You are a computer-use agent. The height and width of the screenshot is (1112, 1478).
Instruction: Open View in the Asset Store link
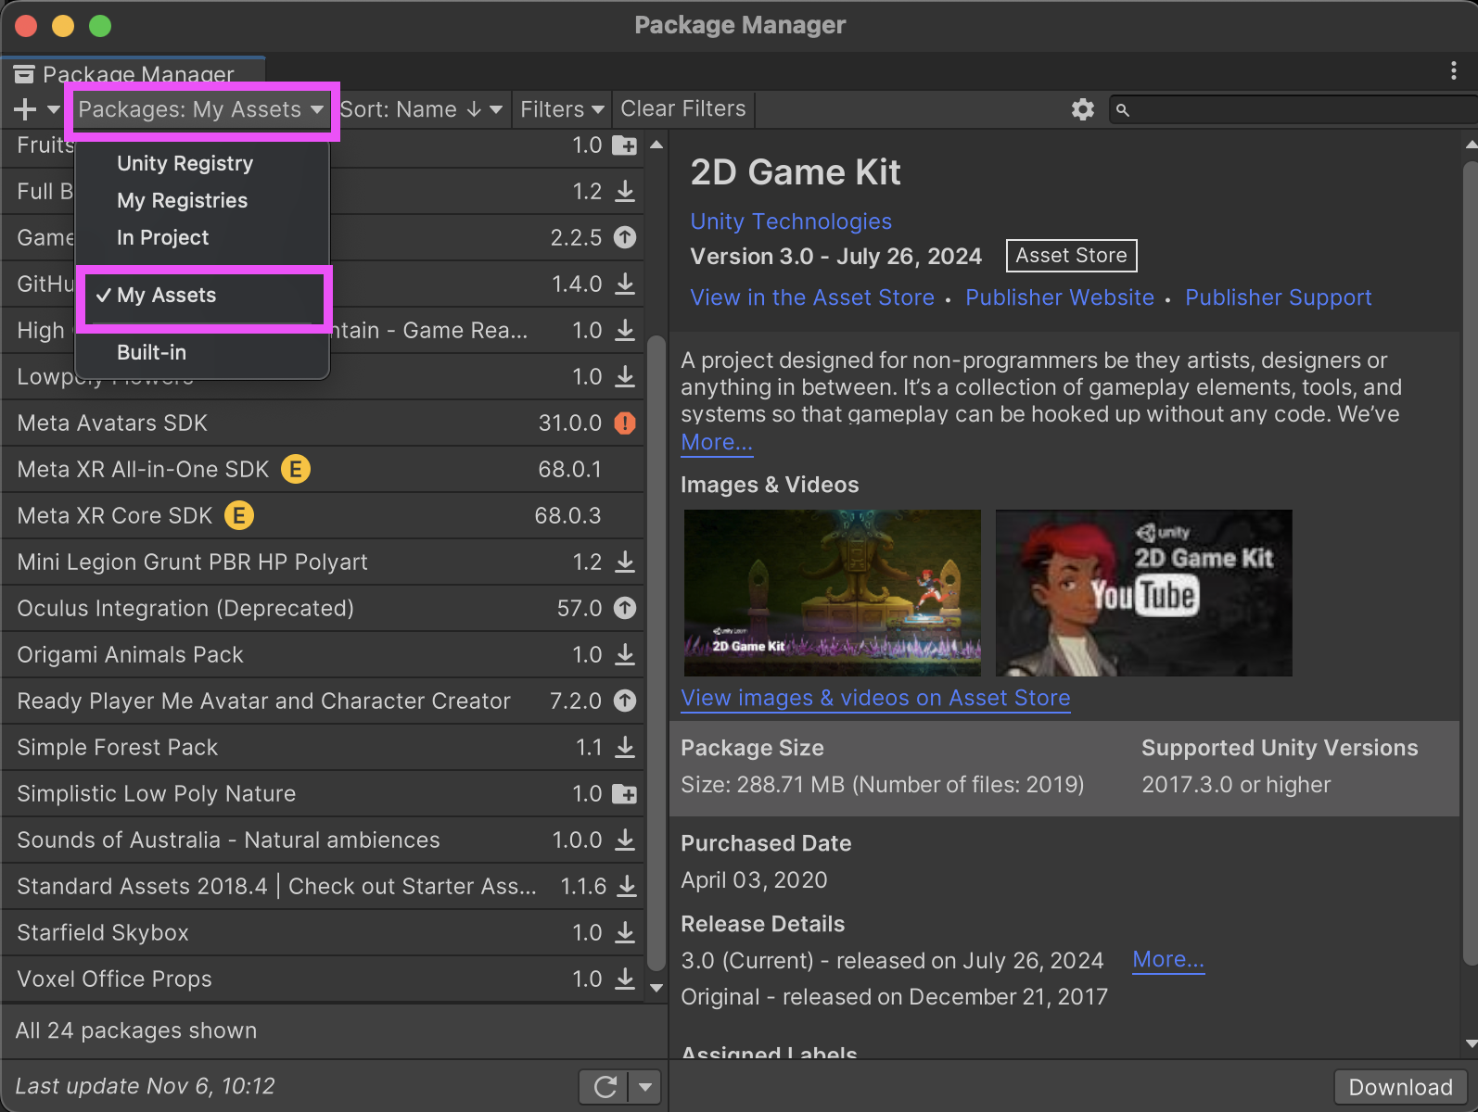[812, 297]
